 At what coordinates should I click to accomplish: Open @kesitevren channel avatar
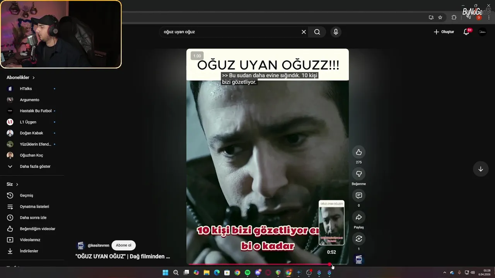[80, 246]
